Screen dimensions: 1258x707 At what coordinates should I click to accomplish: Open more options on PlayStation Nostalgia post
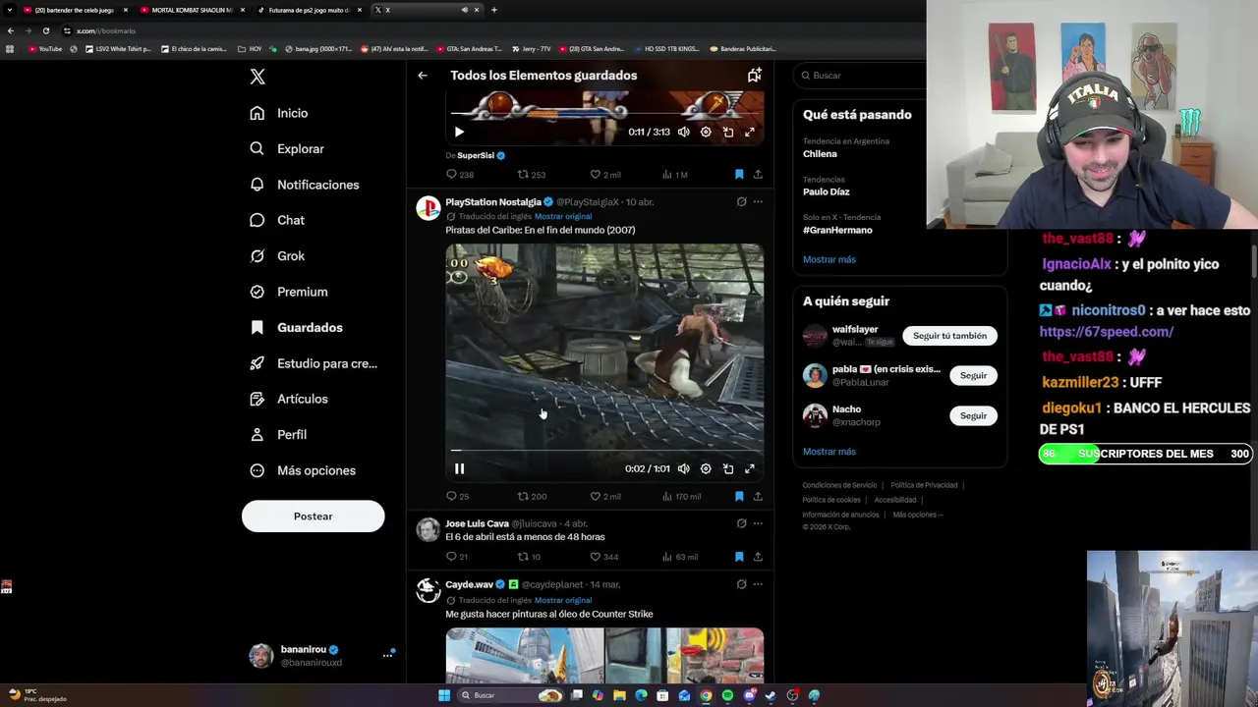(758, 202)
